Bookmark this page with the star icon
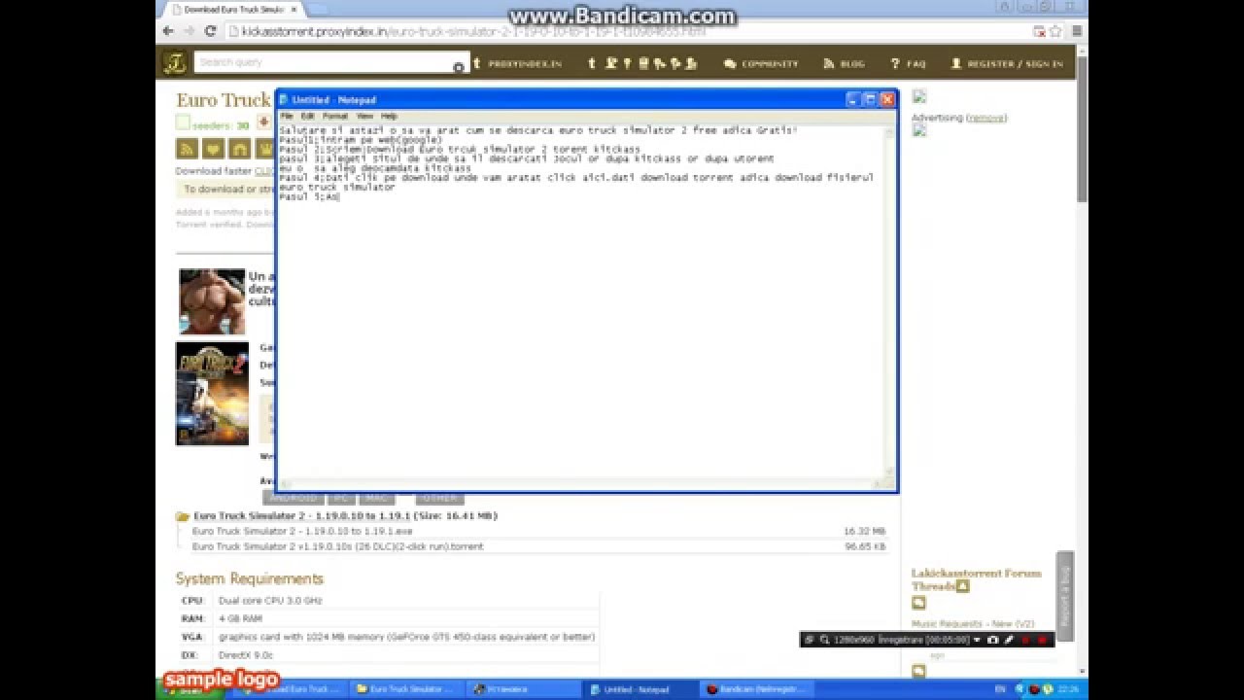 pos(1055,31)
